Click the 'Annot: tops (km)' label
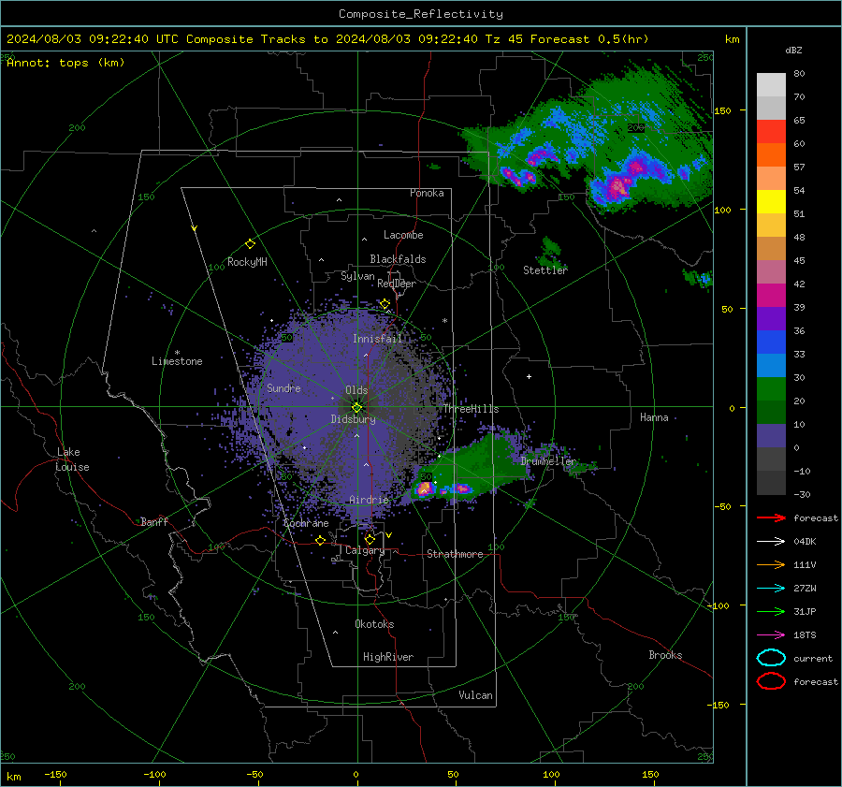The width and height of the screenshot is (842, 787). [65, 63]
